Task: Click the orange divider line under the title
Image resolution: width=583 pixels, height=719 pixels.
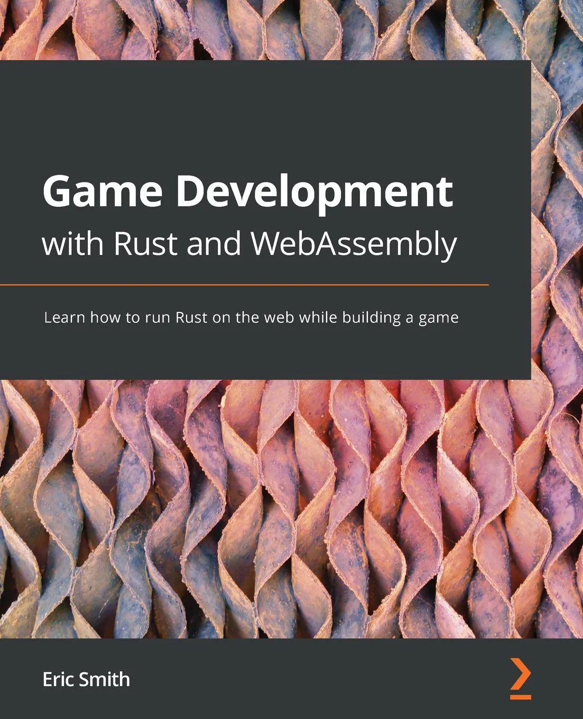Action: [x=243, y=283]
